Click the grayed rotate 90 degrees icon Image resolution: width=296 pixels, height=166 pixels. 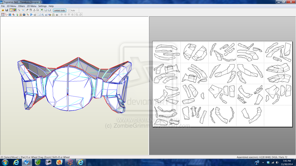[77, 14]
